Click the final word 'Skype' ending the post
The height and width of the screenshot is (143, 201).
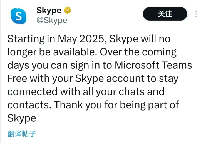coord(22,118)
